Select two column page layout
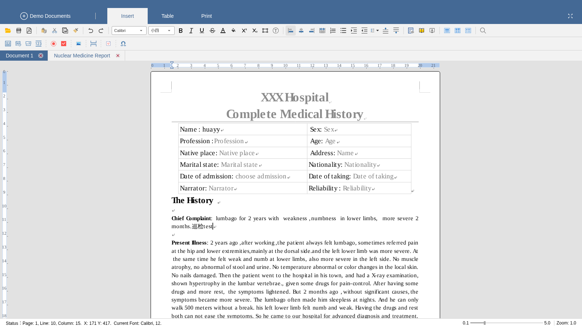Screen dimensions: 582x327 click(x=458, y=31)
